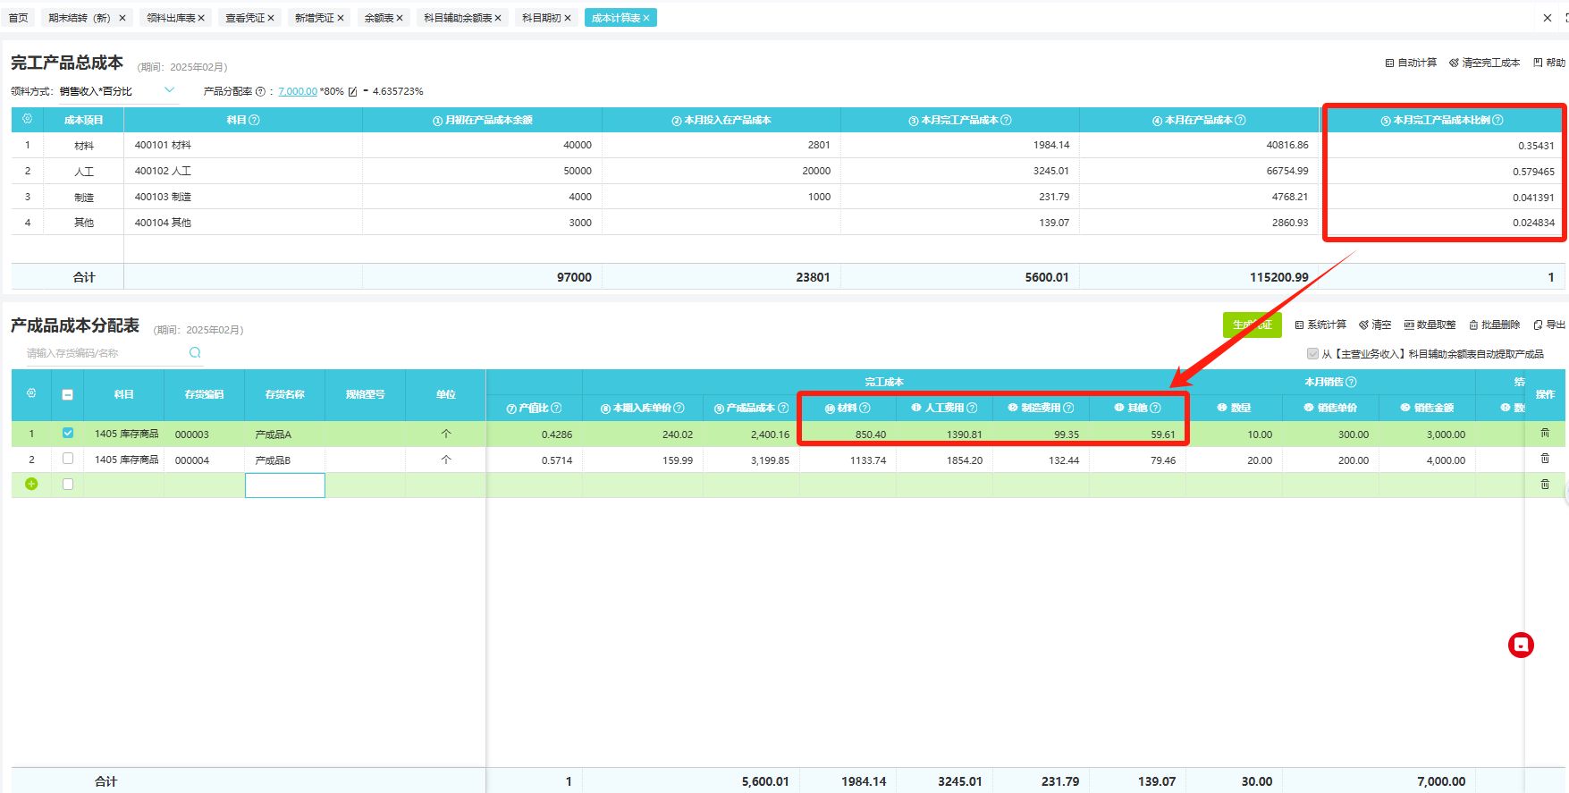
Task: Click the 自动计算 button
Action: [x=1411, y=63]
